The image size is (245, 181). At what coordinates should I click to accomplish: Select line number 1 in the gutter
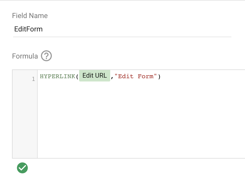pyautogui.click(x=33, y=79)
